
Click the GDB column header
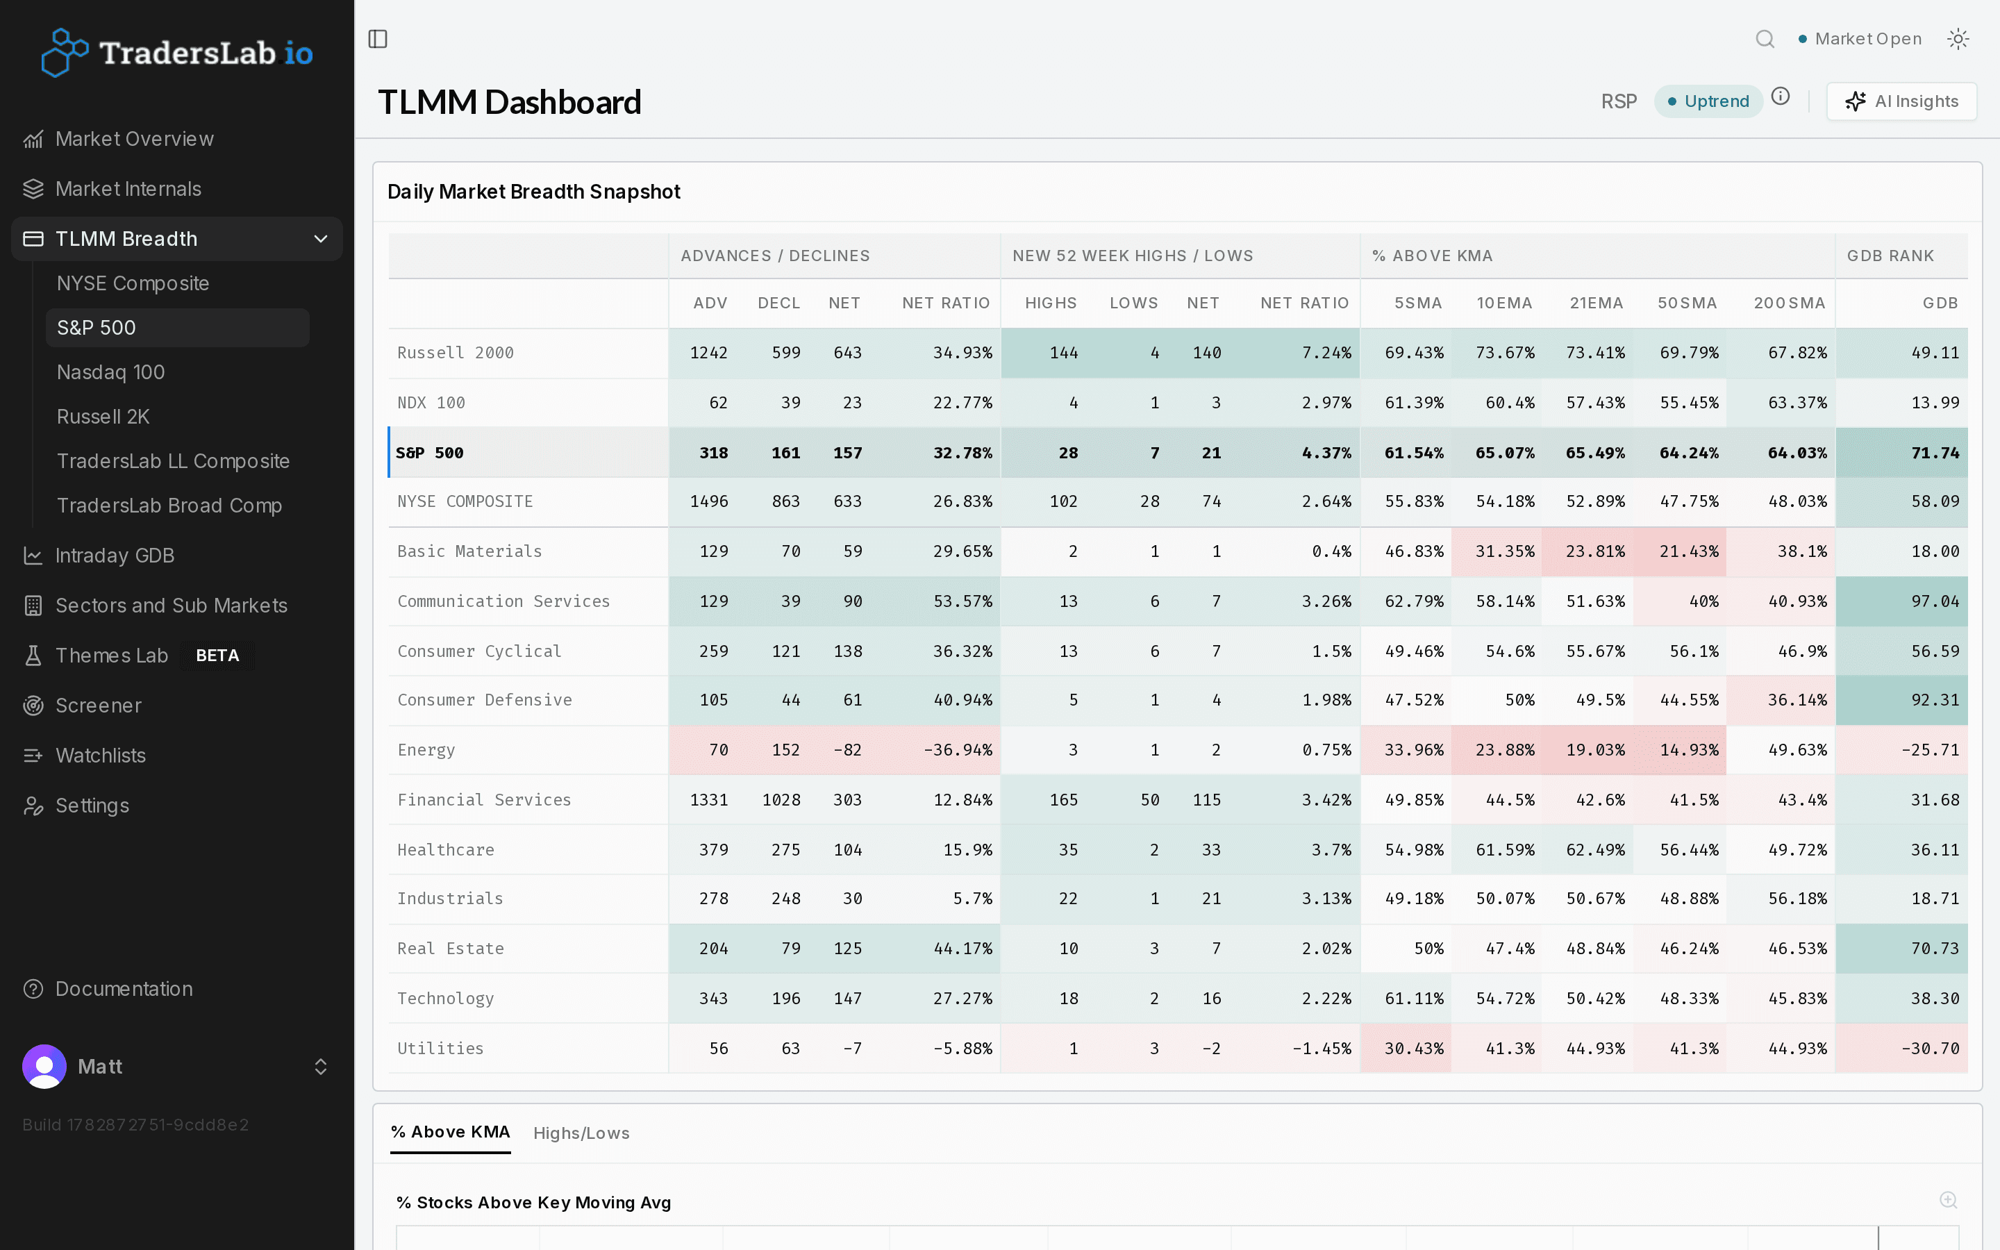tap(1940, 303)
